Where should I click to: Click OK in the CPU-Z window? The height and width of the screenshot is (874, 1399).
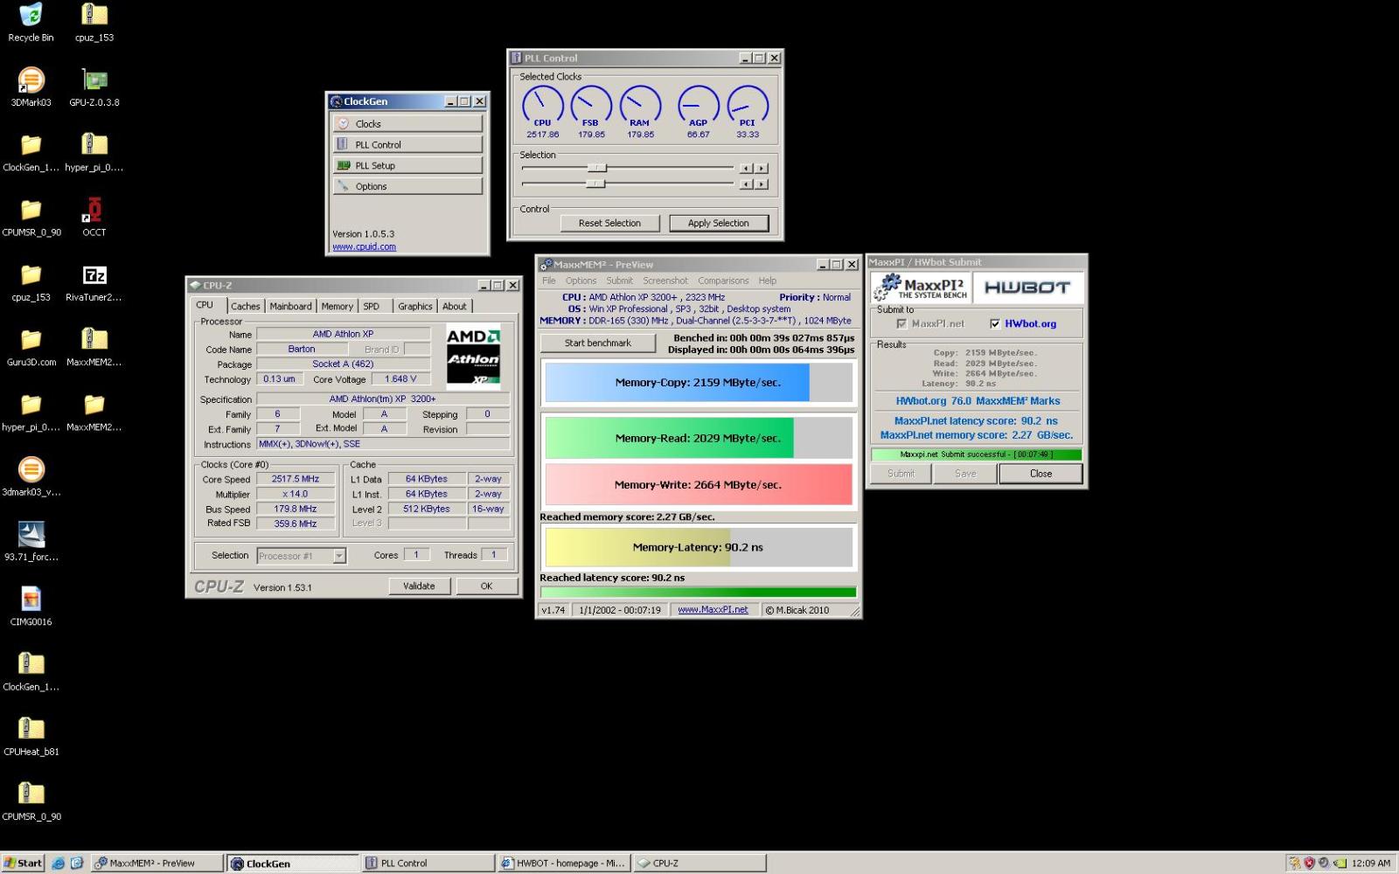point(486,586)
